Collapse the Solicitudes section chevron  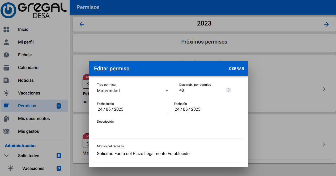[7, 156]
